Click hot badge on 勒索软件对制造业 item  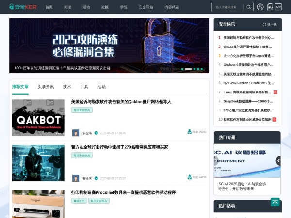[275, 119]
